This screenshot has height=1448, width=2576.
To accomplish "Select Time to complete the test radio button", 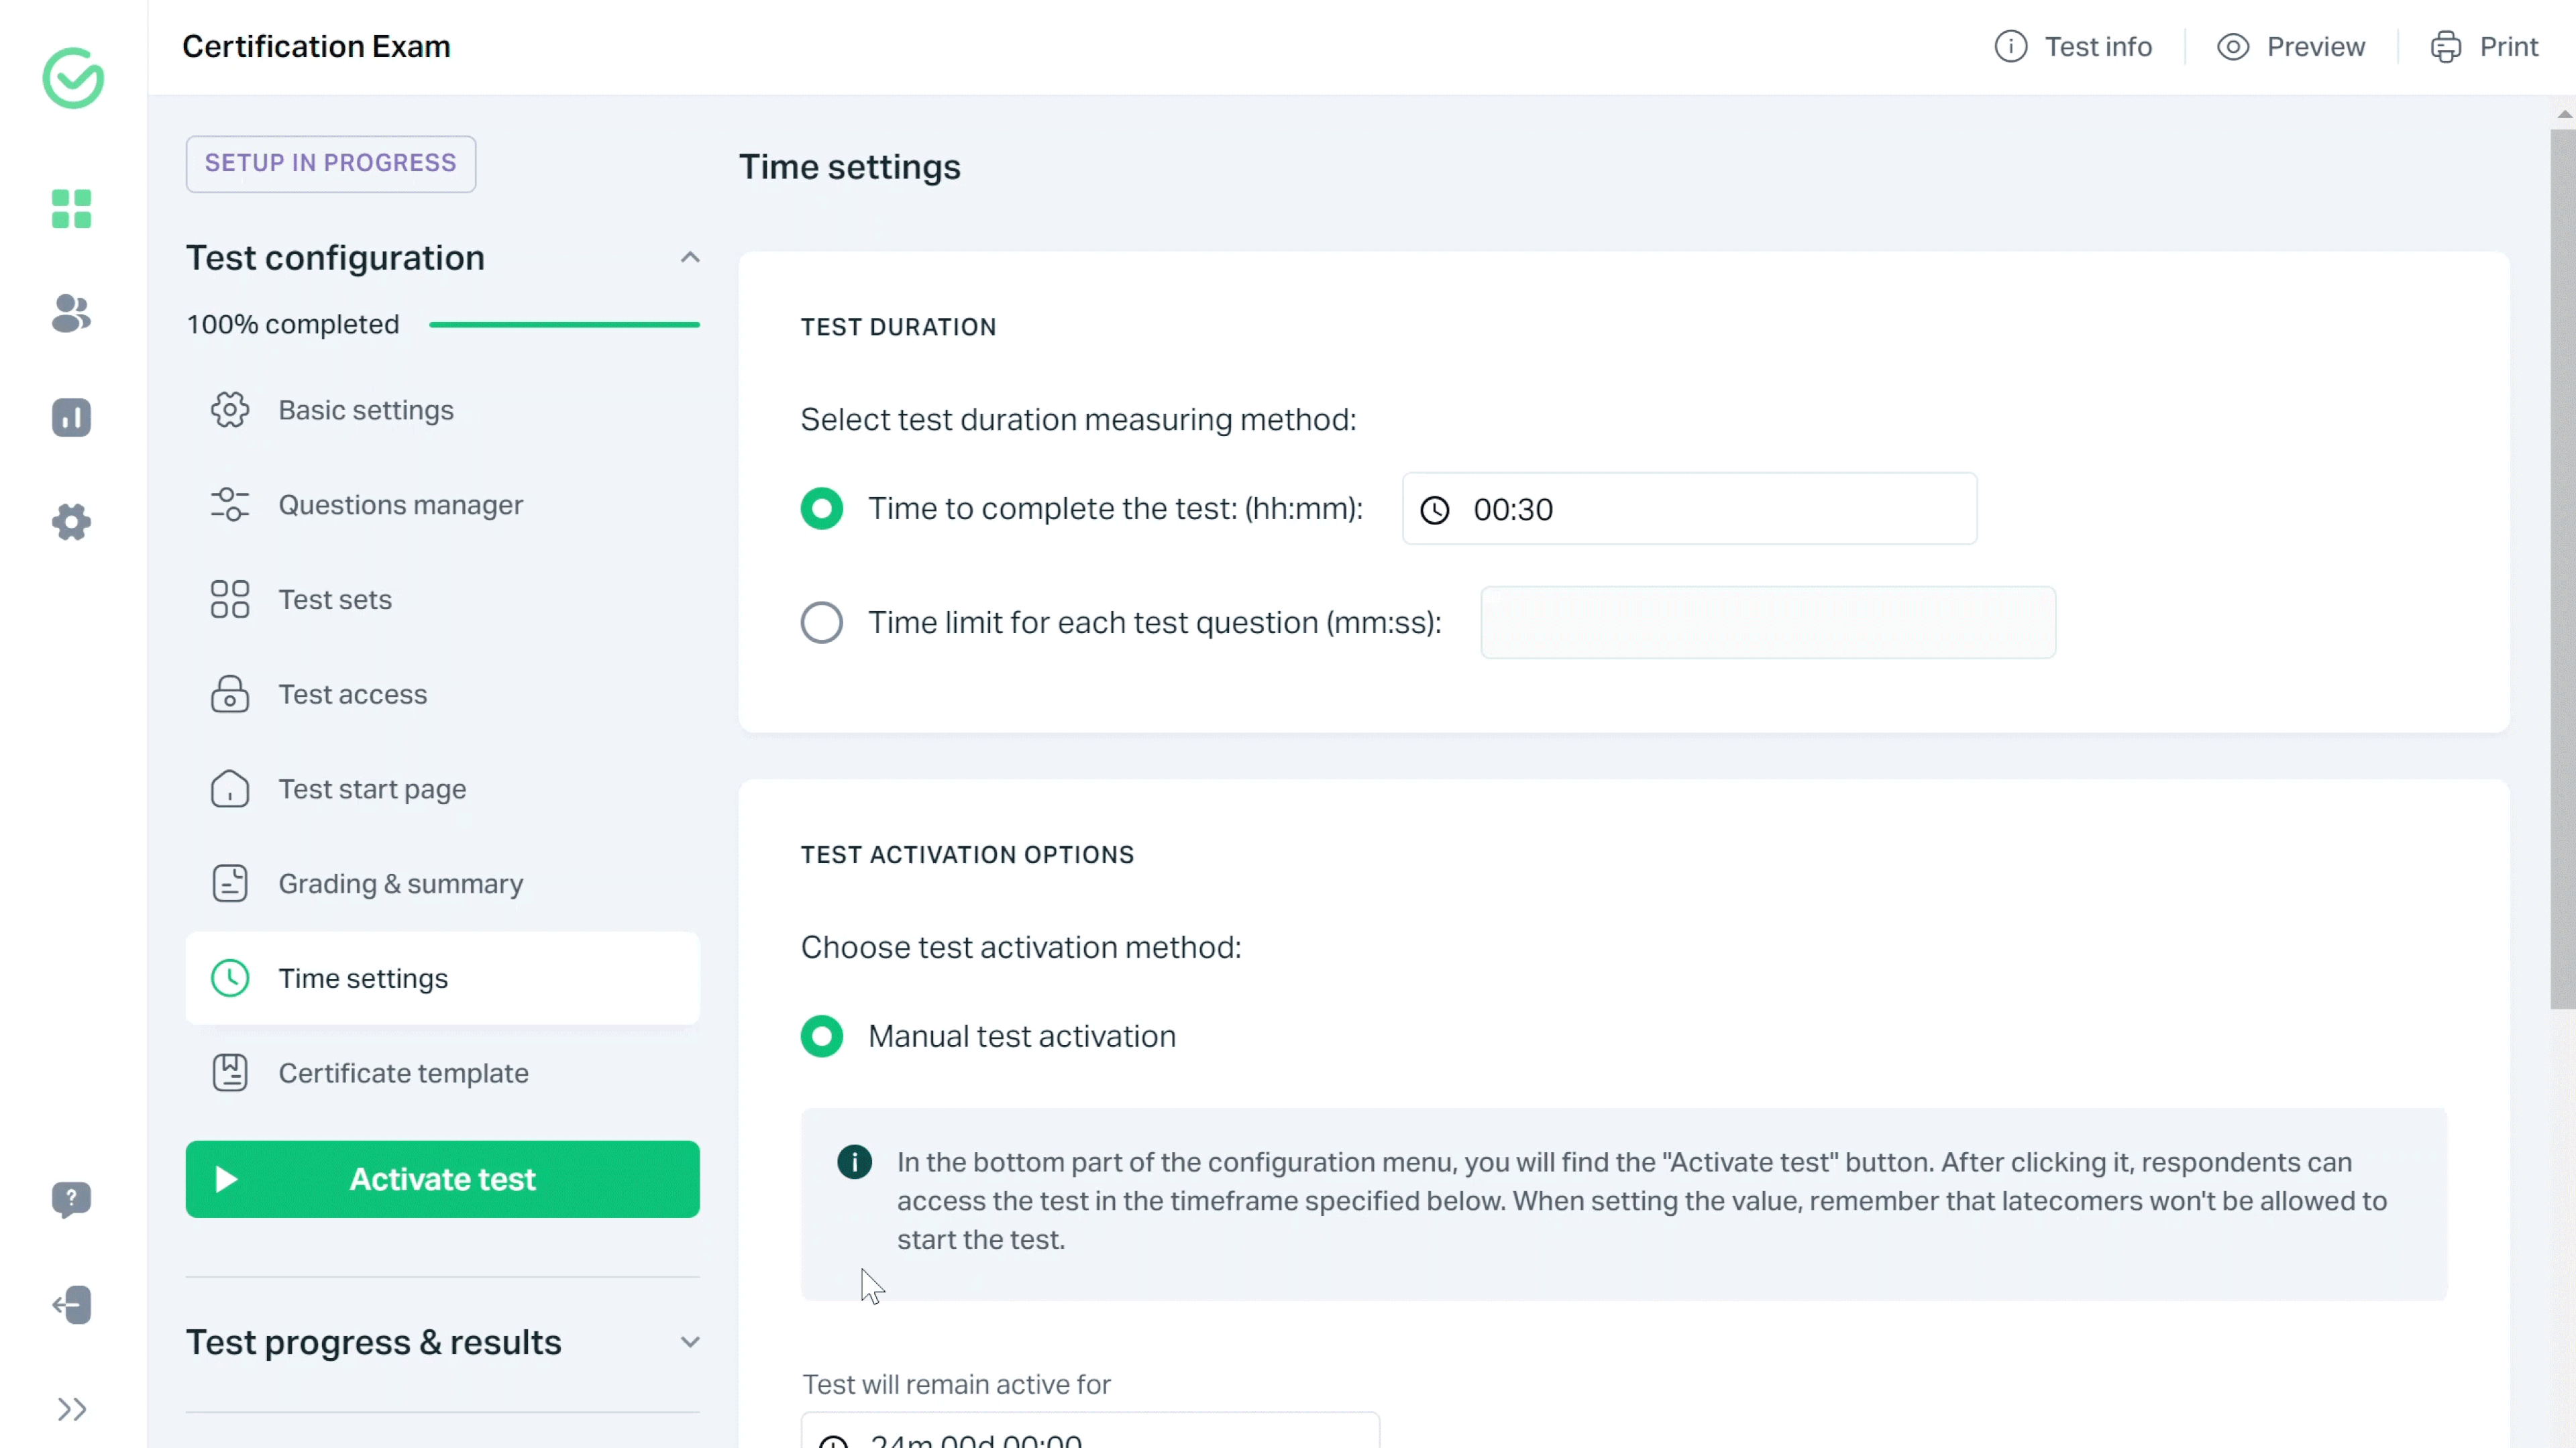I will [821, 509].
